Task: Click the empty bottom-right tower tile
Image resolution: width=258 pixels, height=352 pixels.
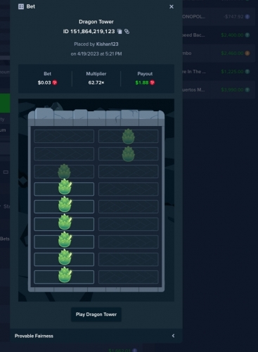Action: [129, 277]
